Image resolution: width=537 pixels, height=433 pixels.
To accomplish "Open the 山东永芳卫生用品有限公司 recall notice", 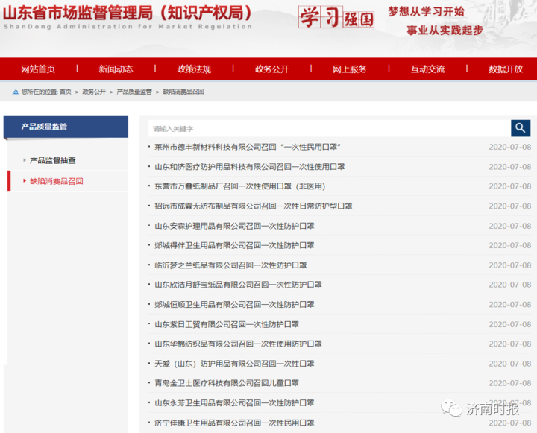I will tap(234, 403).
